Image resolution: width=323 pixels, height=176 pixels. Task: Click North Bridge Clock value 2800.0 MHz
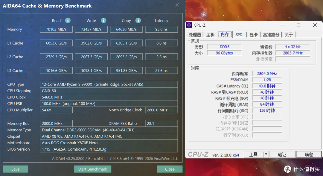pos(161,110)
